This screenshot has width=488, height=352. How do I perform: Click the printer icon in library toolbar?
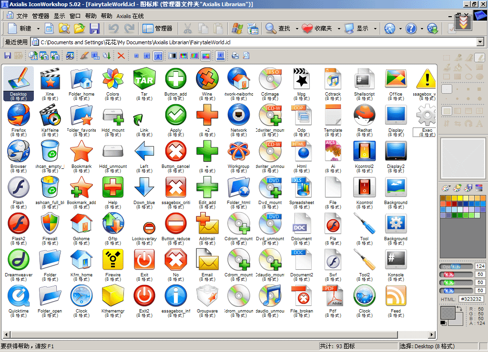point(235,56)
